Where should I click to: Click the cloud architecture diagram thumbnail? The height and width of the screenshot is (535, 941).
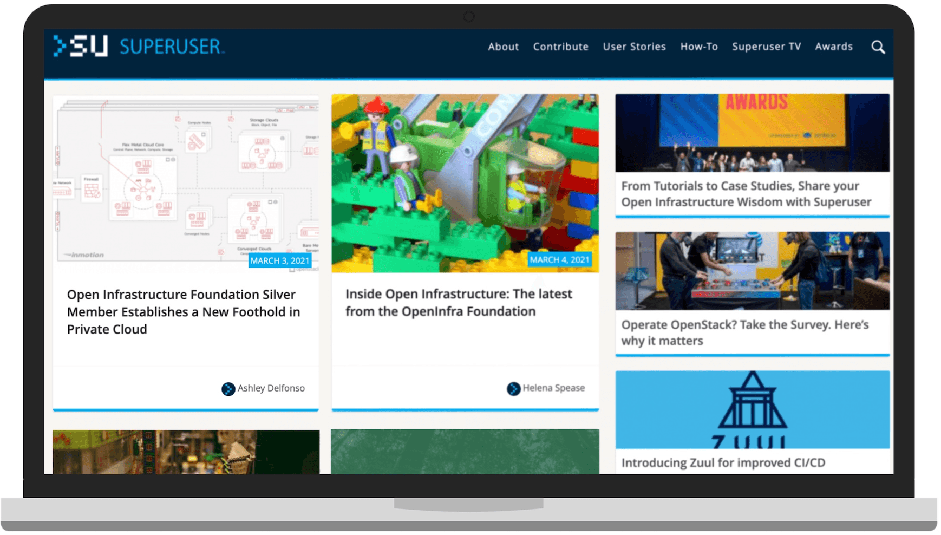(x=186, y=183)
